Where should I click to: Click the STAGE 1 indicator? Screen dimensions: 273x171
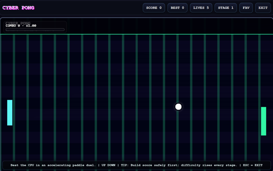click(226, 8)
